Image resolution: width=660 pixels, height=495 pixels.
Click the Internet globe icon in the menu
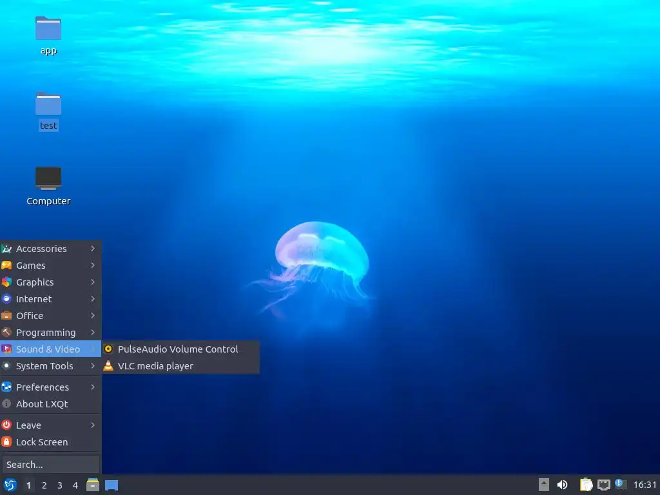click(6, 299)
